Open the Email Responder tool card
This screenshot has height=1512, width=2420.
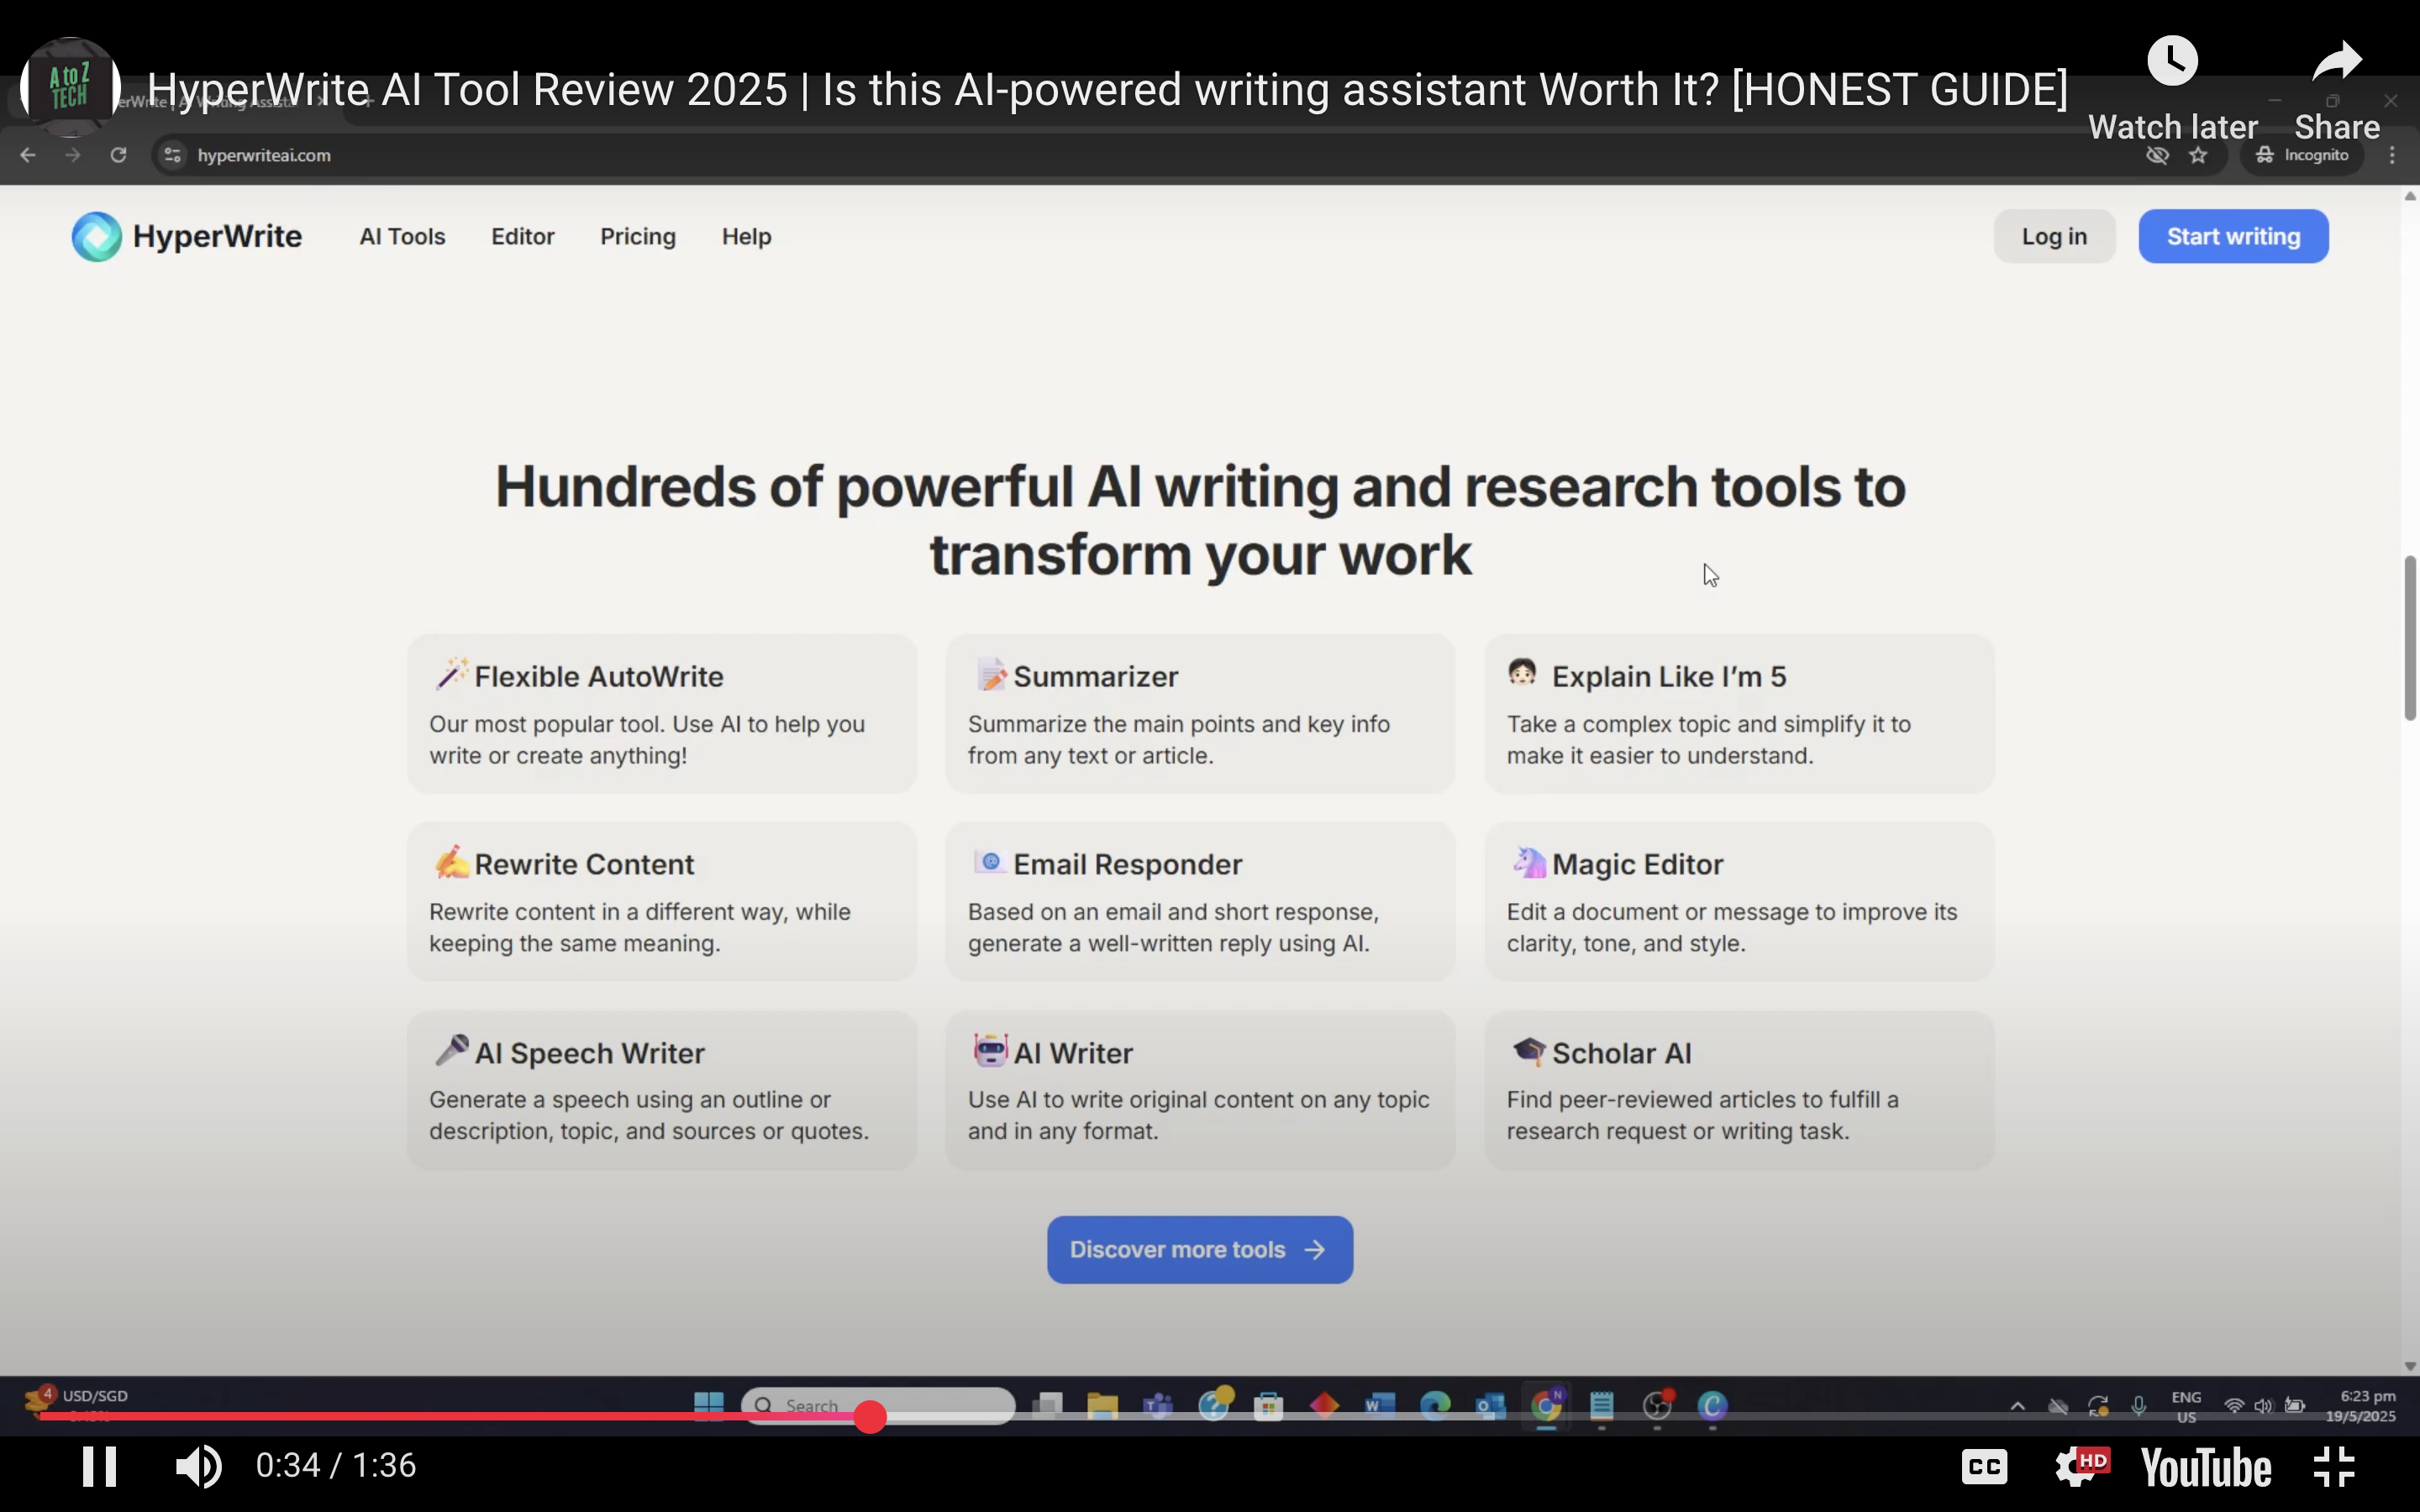[1199, 901]
